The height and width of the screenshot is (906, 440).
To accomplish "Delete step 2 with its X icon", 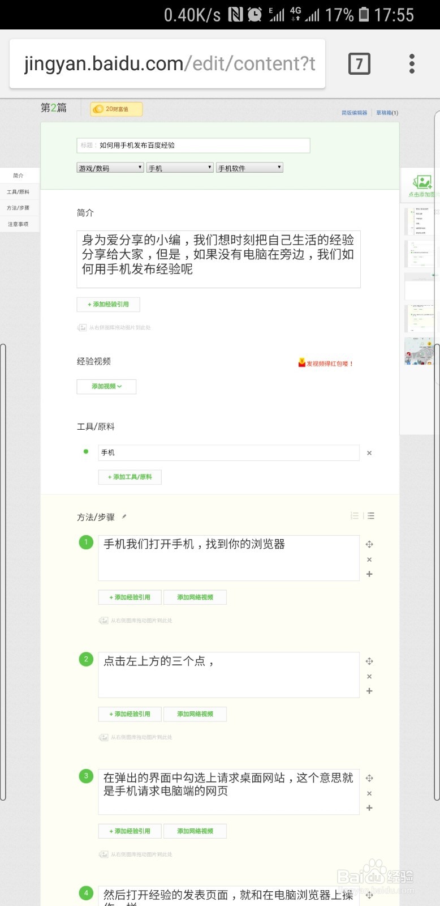I will (369, 677).
